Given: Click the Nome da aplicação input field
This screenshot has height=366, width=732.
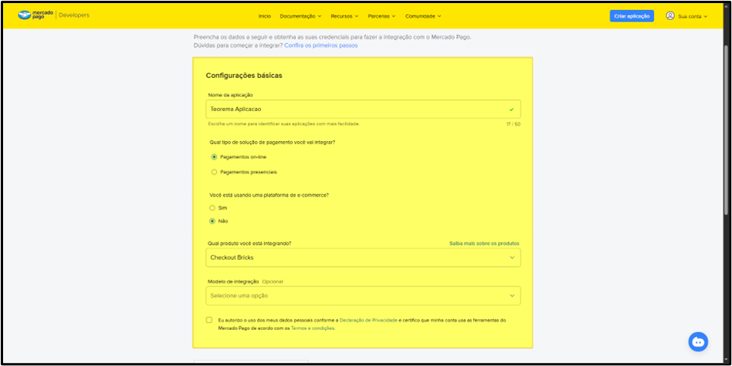Looking at the screenshot, I should tap(363, 109).
